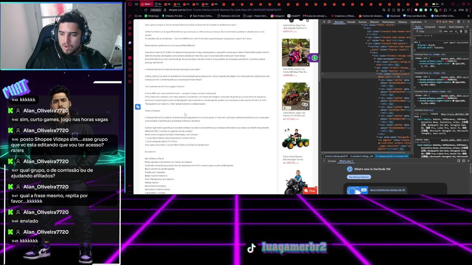472x265 pixels.
Task: Toggle the :hov element state panel
Action: pos(446,31)
